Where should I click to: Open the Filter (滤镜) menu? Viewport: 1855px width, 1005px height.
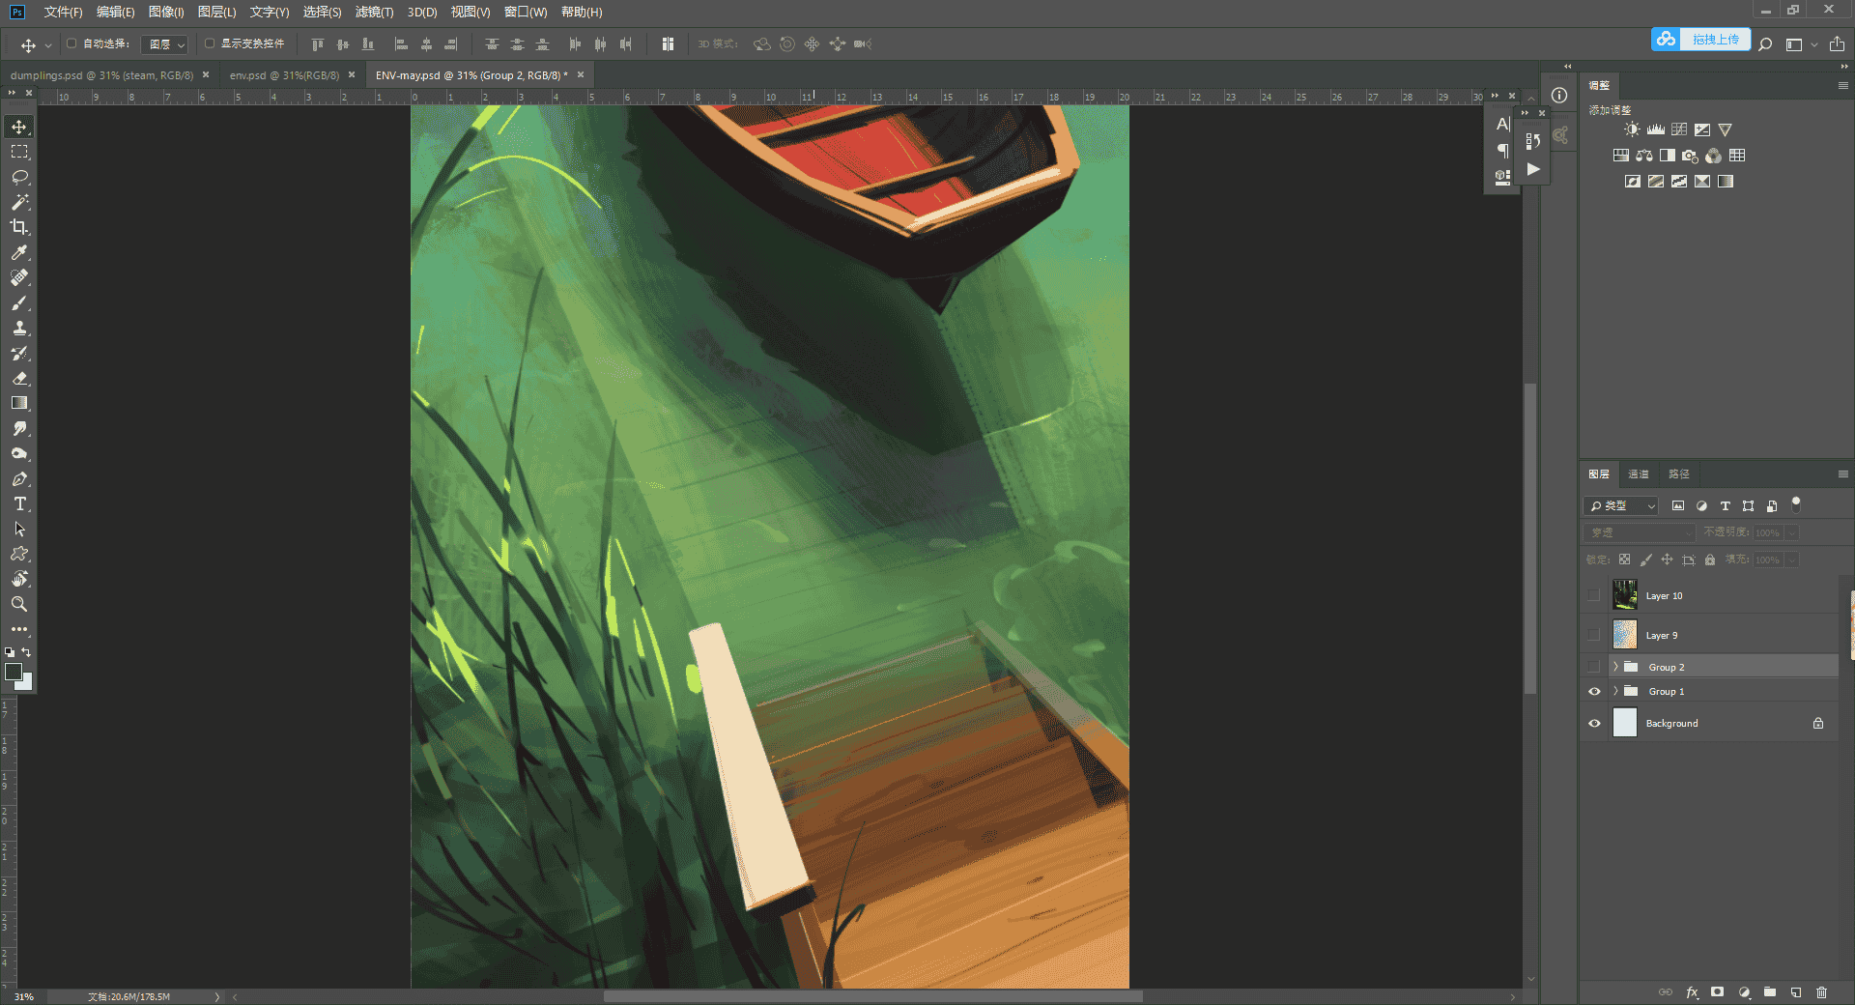tap(374, 12)
